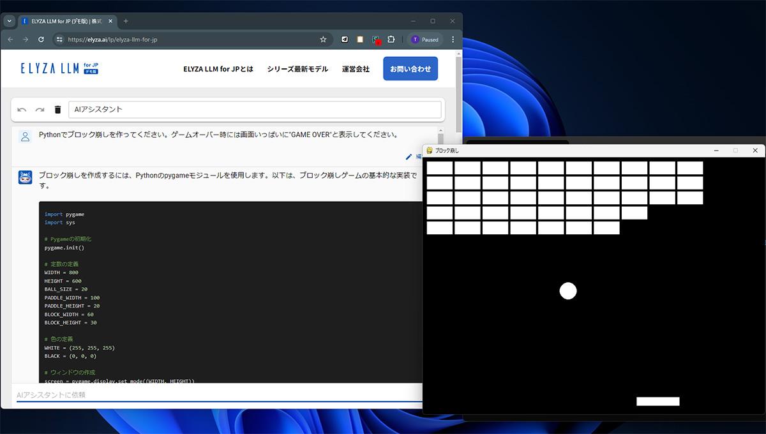This screenshot has width=766, height=434.
Task: Click the browser back arrow
Action: pyautogui.click(x=10, y=40)
